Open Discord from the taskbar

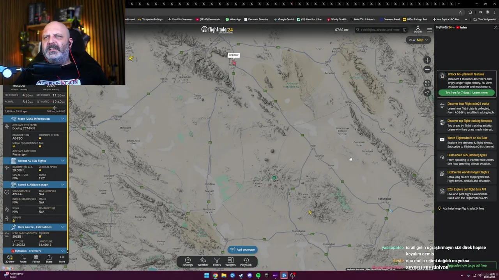249,275
